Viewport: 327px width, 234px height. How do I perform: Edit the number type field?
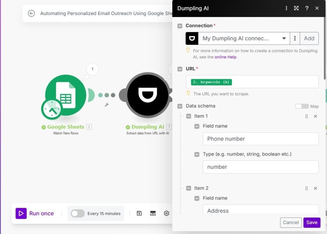tap(261, 167)
